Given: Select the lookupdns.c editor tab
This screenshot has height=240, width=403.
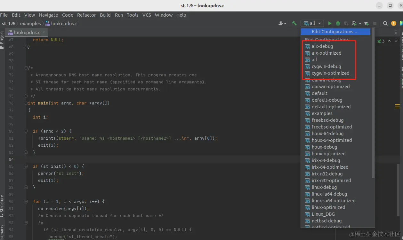Looking at the screenshot, I should pos(27,32).
